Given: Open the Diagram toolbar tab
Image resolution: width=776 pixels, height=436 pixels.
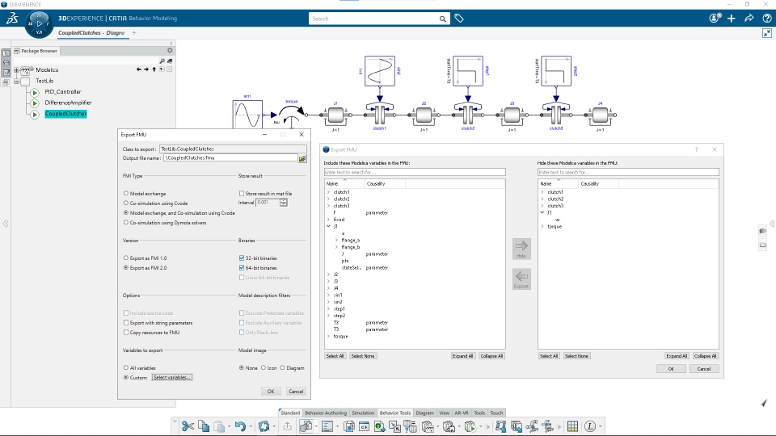Looking at the screenshot, I should coord(424,413).
